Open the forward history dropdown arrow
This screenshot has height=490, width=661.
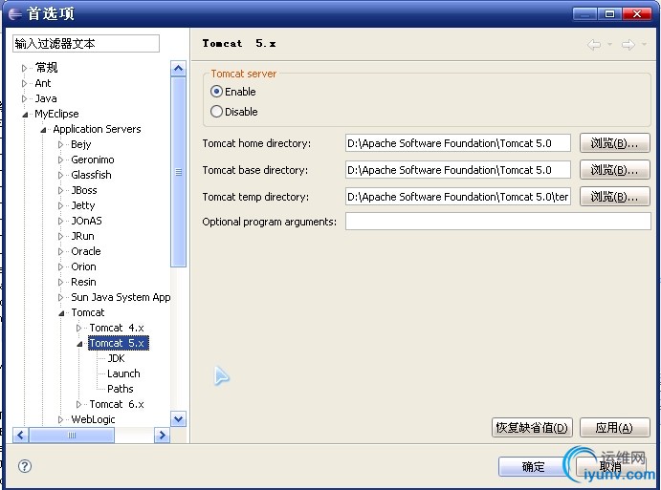(x=644, y=44)
